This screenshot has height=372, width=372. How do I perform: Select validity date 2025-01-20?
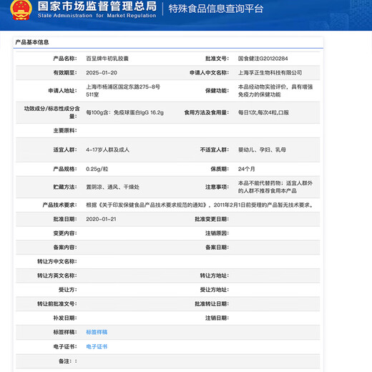pyautogui.click(x=102, y=73)
